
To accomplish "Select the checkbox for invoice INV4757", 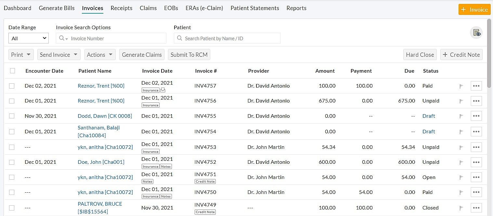I will point(12,86).
